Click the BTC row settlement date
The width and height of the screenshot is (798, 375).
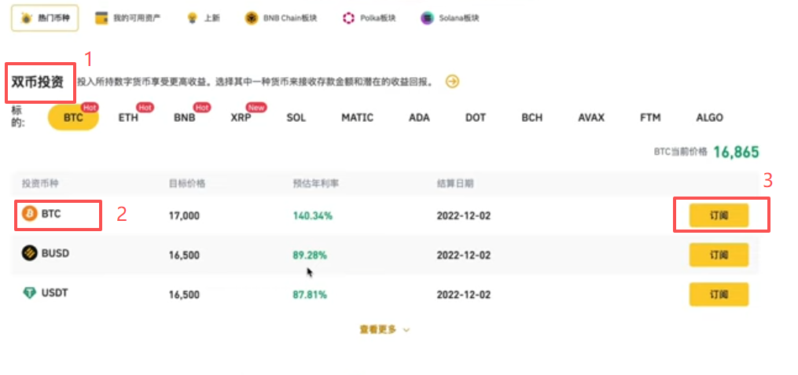pyautogui.click(x=464, y=215)
